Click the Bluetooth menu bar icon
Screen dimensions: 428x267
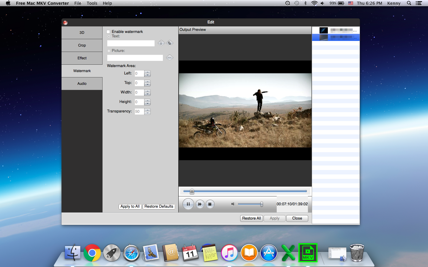(305, 3)
